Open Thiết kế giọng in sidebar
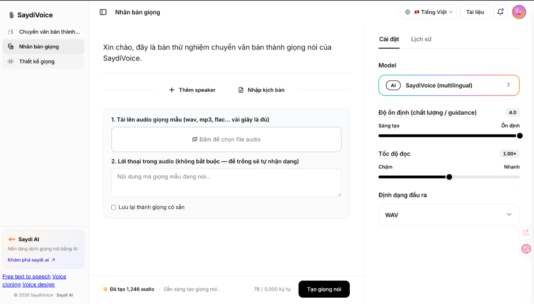The width and height of the screenshot is (534, 304). click(x=43, y=61)
